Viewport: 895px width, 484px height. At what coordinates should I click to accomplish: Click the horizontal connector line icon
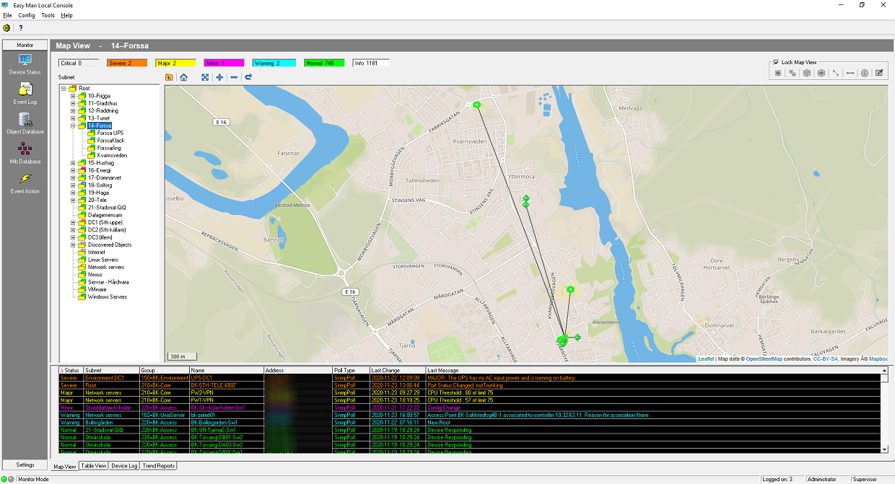(x=850, y=73)
